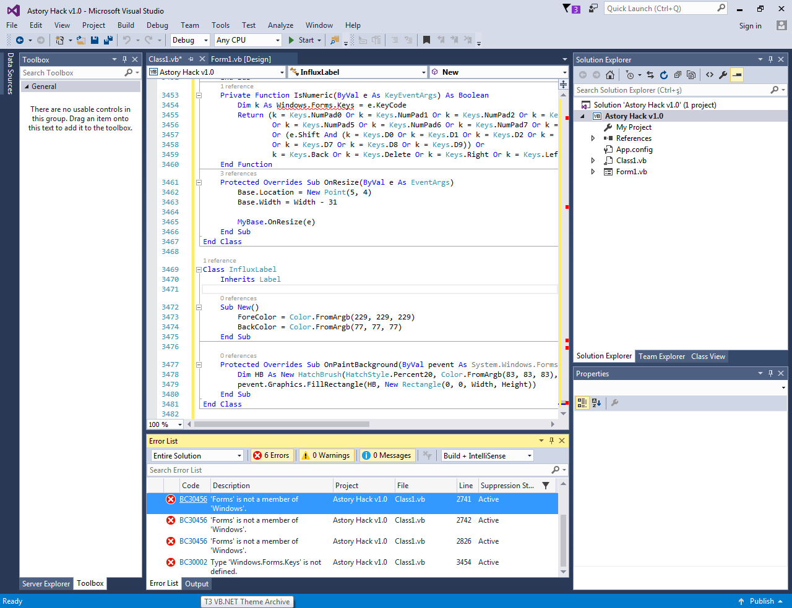Sync with Active Document in Solution Explorer
Image resolution: width=792 pixels, height=608 pixels.
(650, 75)
